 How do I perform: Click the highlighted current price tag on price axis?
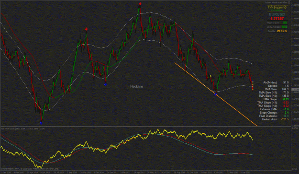[295, 89]
